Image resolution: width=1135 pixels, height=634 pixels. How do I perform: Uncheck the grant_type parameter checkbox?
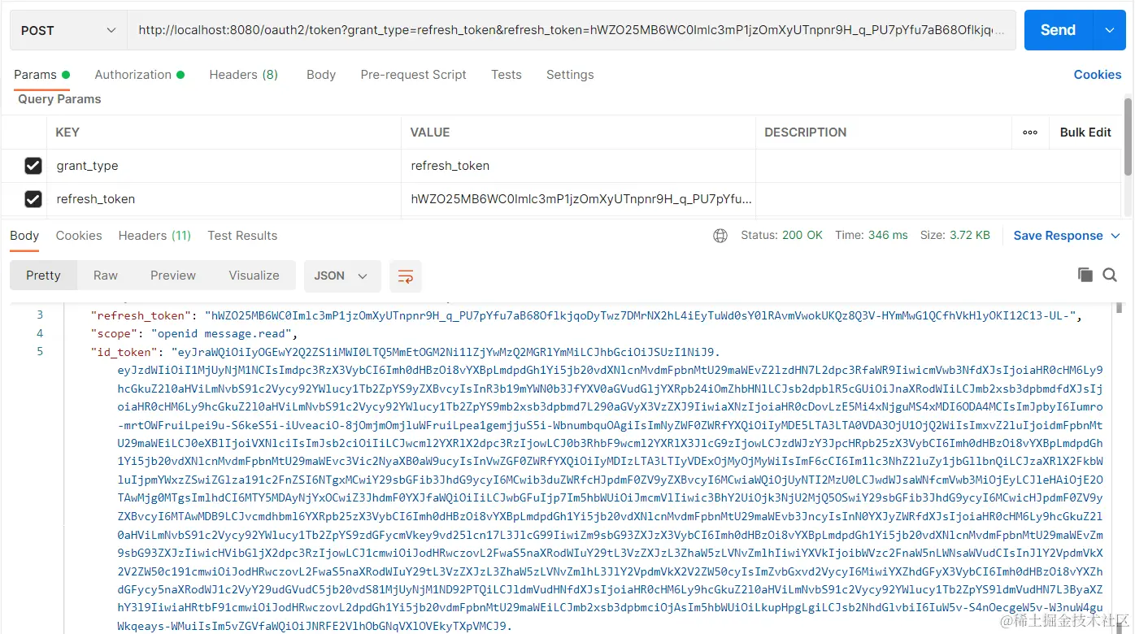point(33,166)
